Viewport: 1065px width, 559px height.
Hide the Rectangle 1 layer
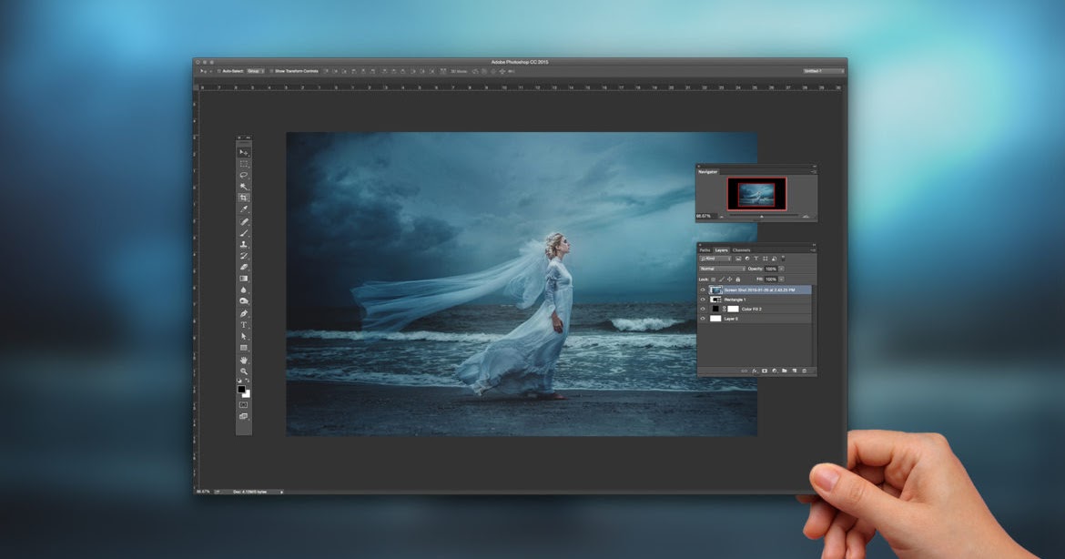click(x=703, y=299)
